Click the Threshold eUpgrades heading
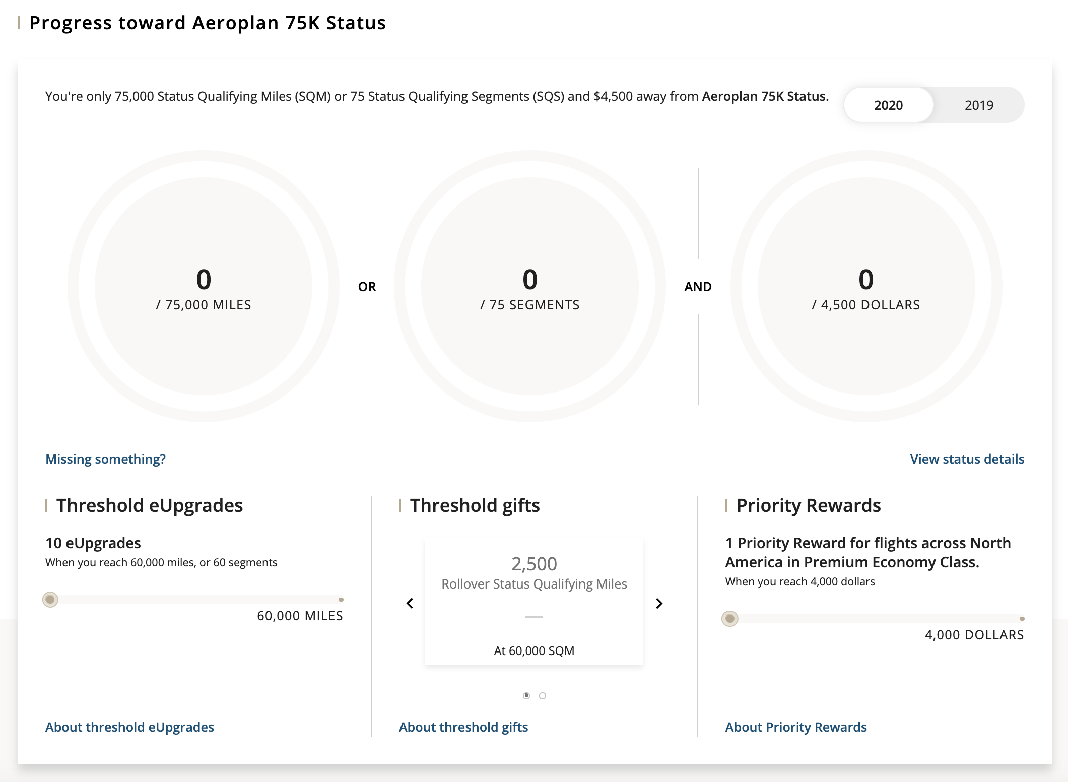 point(150,505)
